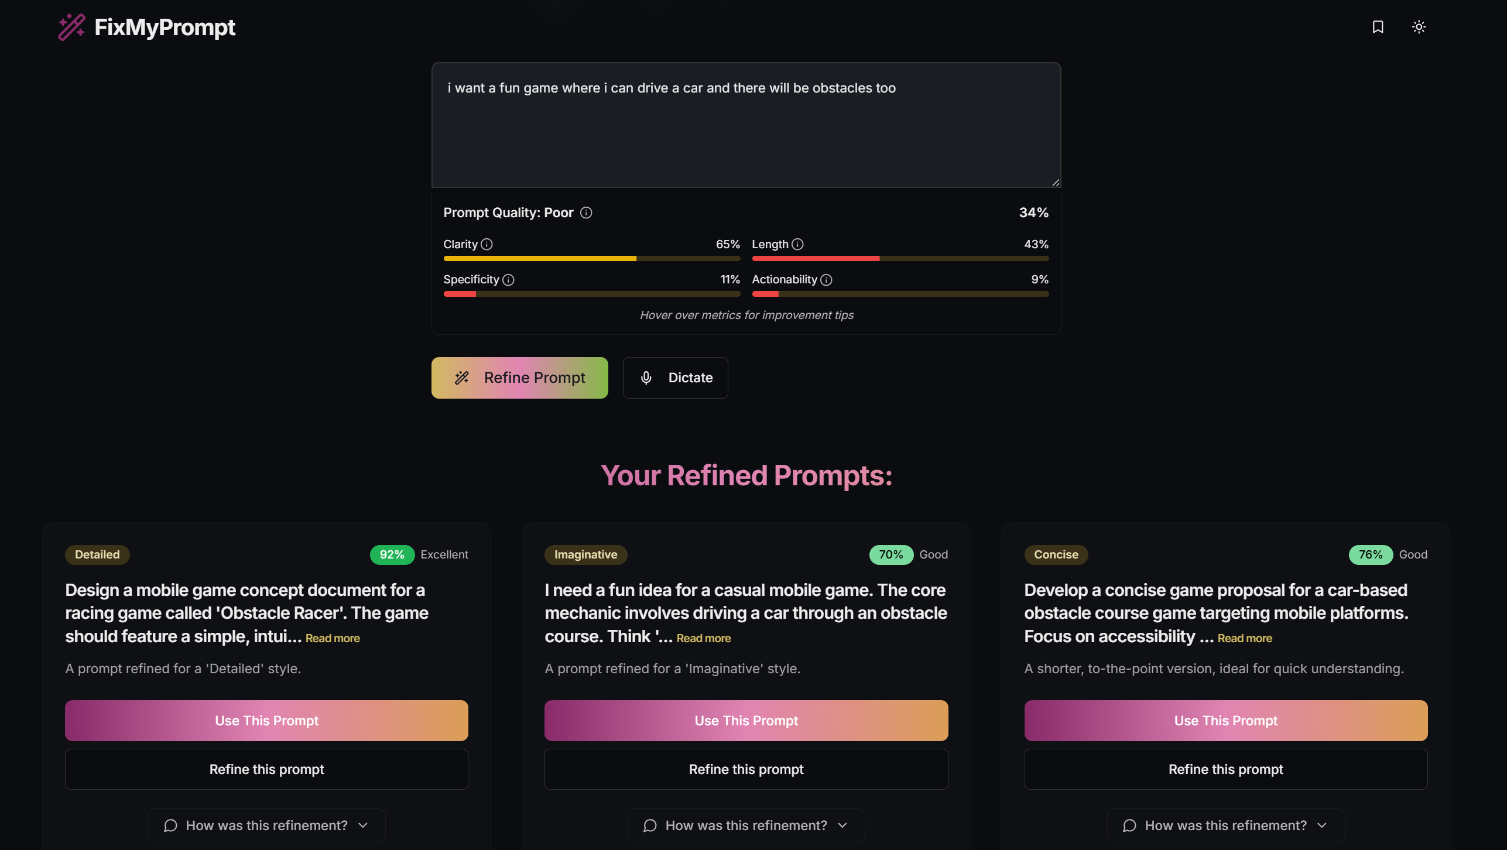Click the FixMyPrompt magic wand logo
1507x850 pixels.
pyautogui.click(x=71, y=27)
